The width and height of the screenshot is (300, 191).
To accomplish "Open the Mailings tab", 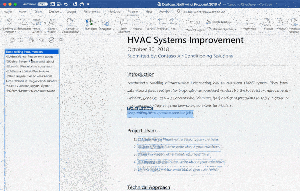I will tap(114, 12).
